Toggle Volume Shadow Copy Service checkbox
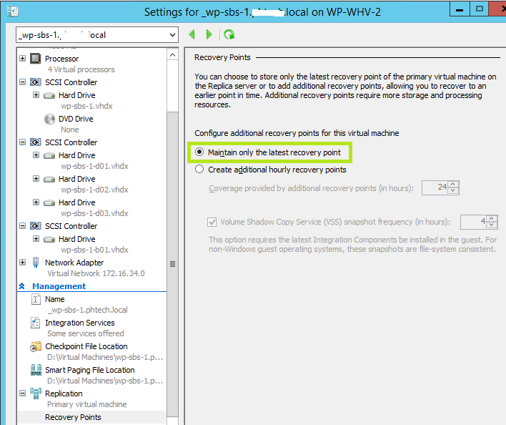 tap(212, 223)
